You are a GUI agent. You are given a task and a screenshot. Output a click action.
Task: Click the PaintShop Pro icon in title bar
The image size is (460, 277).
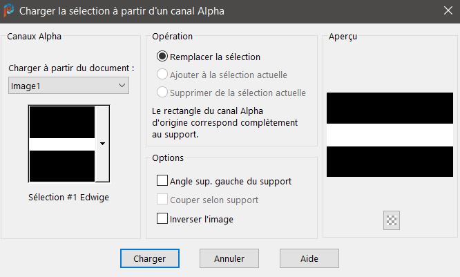point(9,11)
